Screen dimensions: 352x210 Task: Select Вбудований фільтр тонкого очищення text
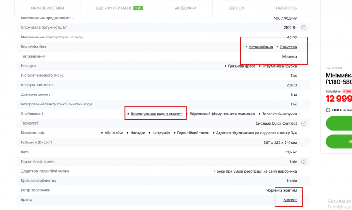tap(222, 114)
